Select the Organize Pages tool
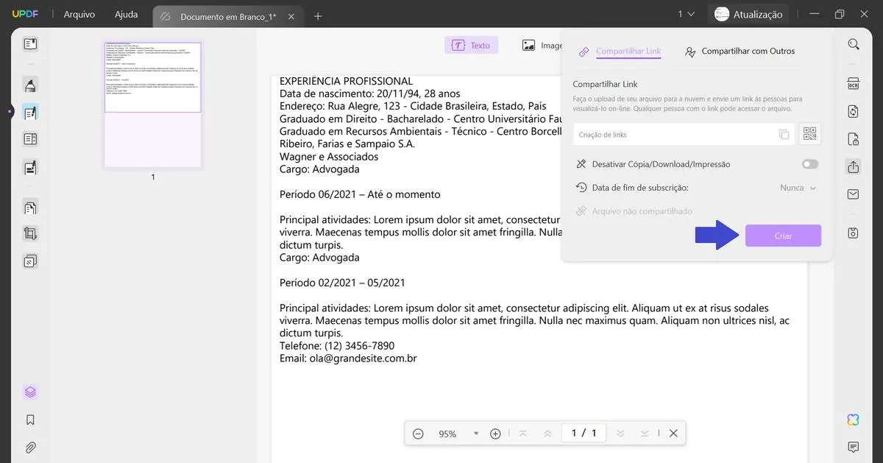The width and height of the screenshot is (883, 463). tap(29, 207)
